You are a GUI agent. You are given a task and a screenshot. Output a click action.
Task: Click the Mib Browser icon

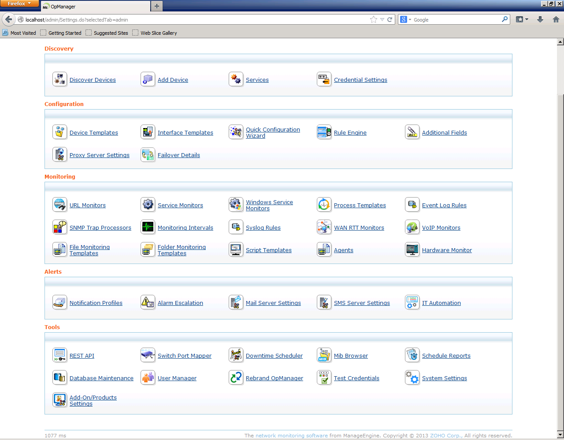click(x=324, y=355)
